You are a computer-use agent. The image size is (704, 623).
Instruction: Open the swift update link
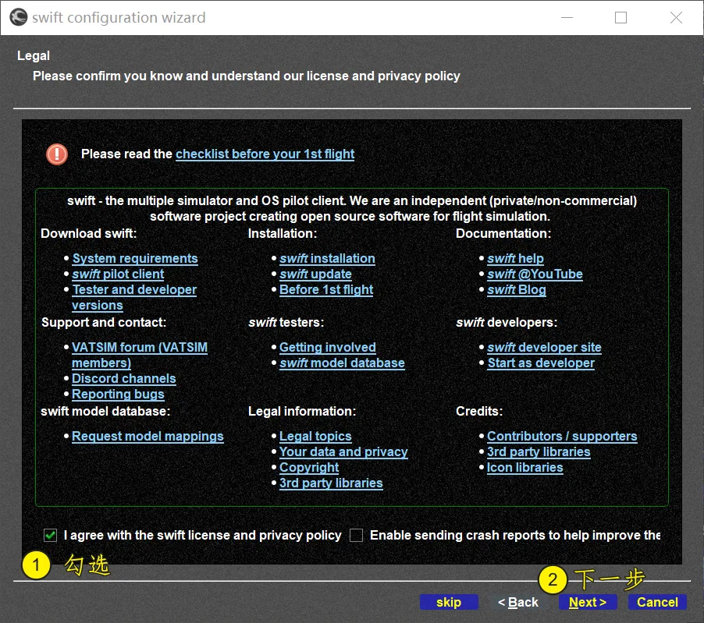click(315, 274)
